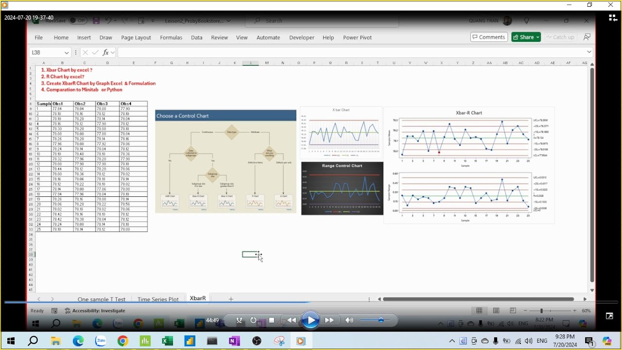Image resolution: width=622 pixels, height=350 pixels.
Task: Open Google Chrome from the Windows taskbar
Action: tap(122, 341)
